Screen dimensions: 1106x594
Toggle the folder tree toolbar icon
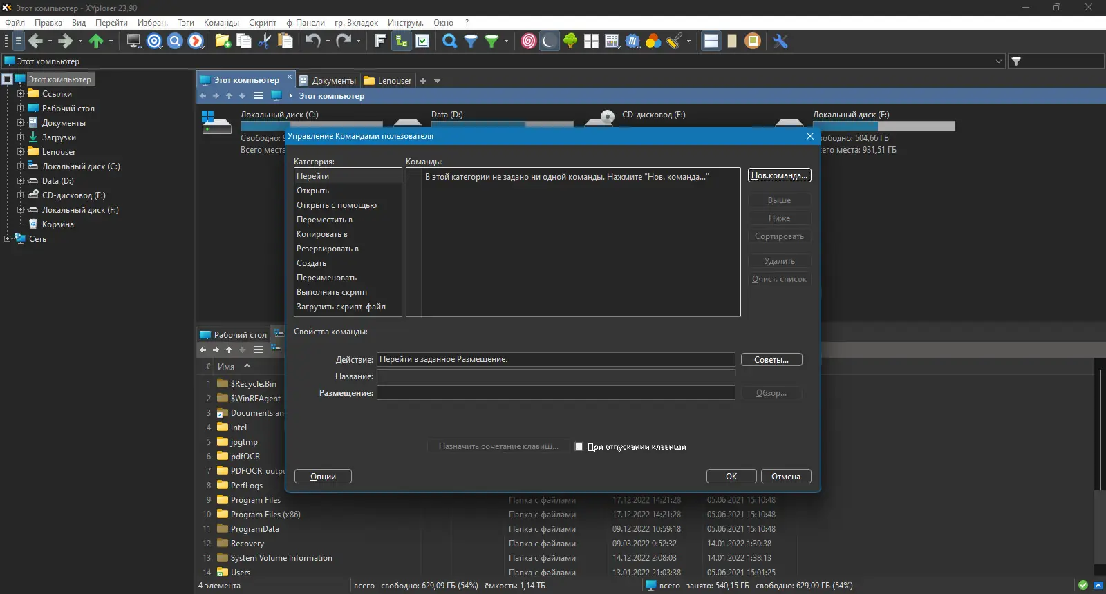401,41
